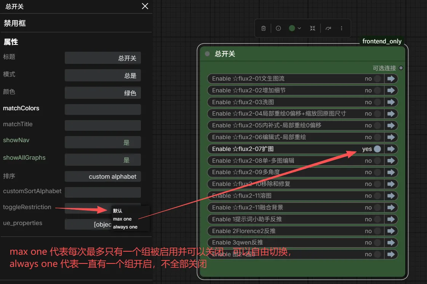The width and height of the screenshot is (427, 284).
Task: Go to flux2-07扩图 group using arrow
Action: [x=391, y=149]
